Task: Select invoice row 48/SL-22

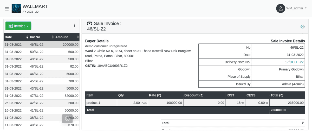Action: pos(42,67)
